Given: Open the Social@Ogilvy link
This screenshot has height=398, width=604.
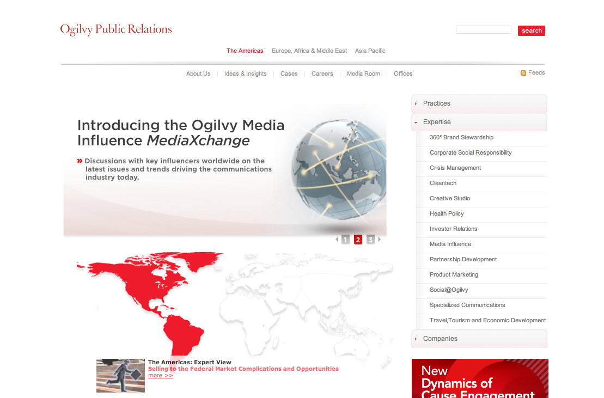Looking at the screenshot, I should point(449,290).
